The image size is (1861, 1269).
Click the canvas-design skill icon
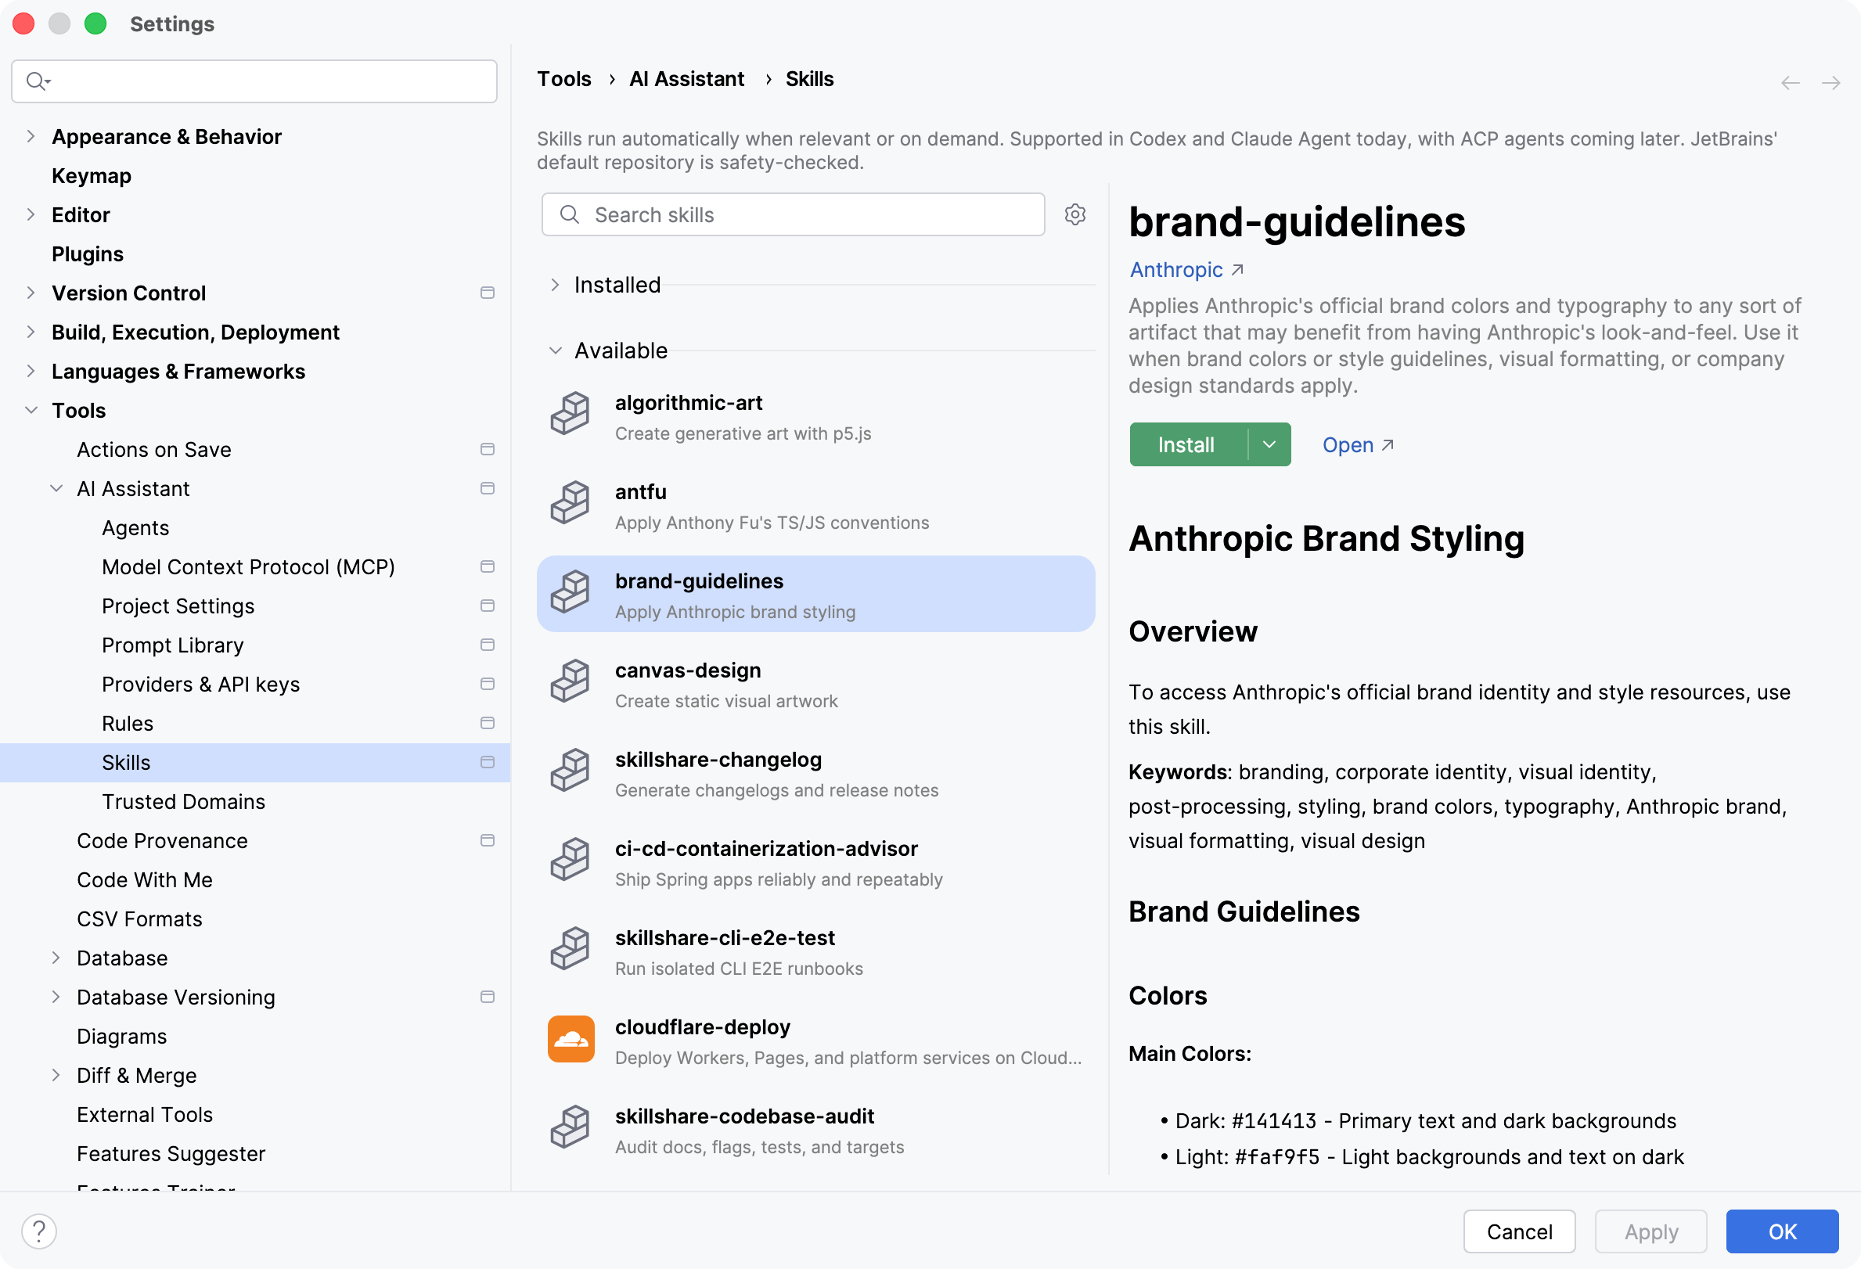click(571, 681)
